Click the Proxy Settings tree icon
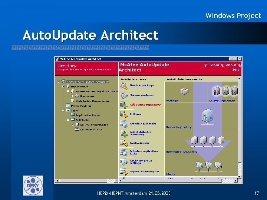Viewport: 267px width, 200px height. point(68,106)
